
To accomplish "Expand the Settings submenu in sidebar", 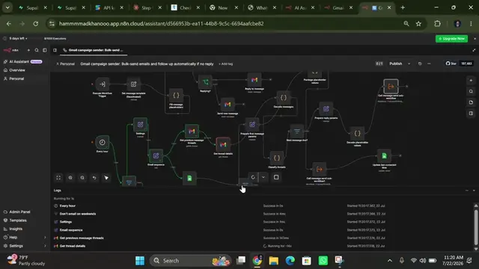I will click(25, 246).
